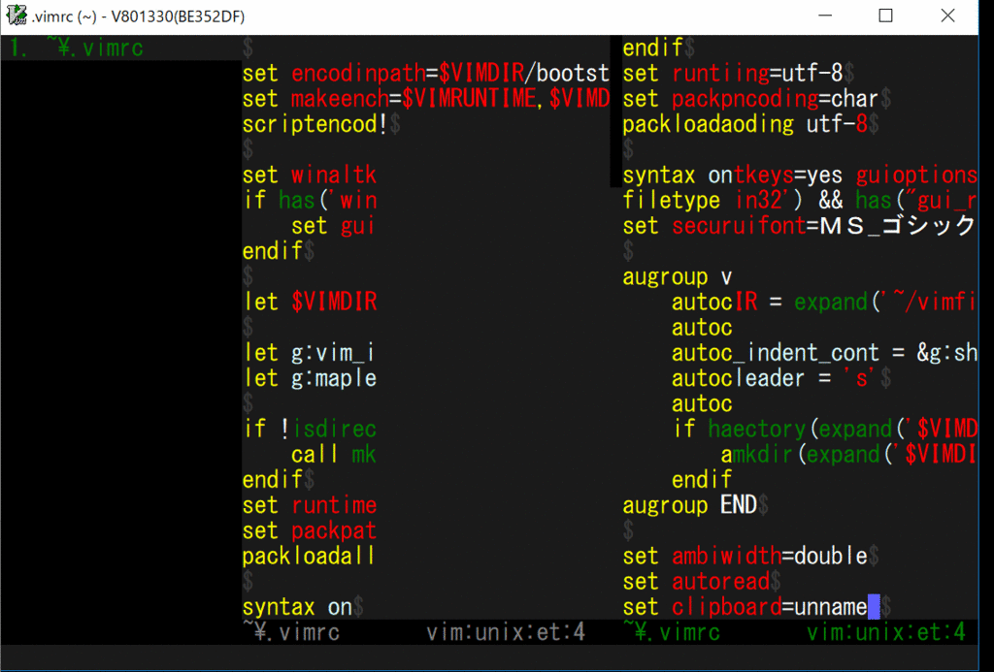Viewport: 994px width, 672px height.
Task: Click the Vim application icon in the title bar
Action: click(x=17, y=16)
